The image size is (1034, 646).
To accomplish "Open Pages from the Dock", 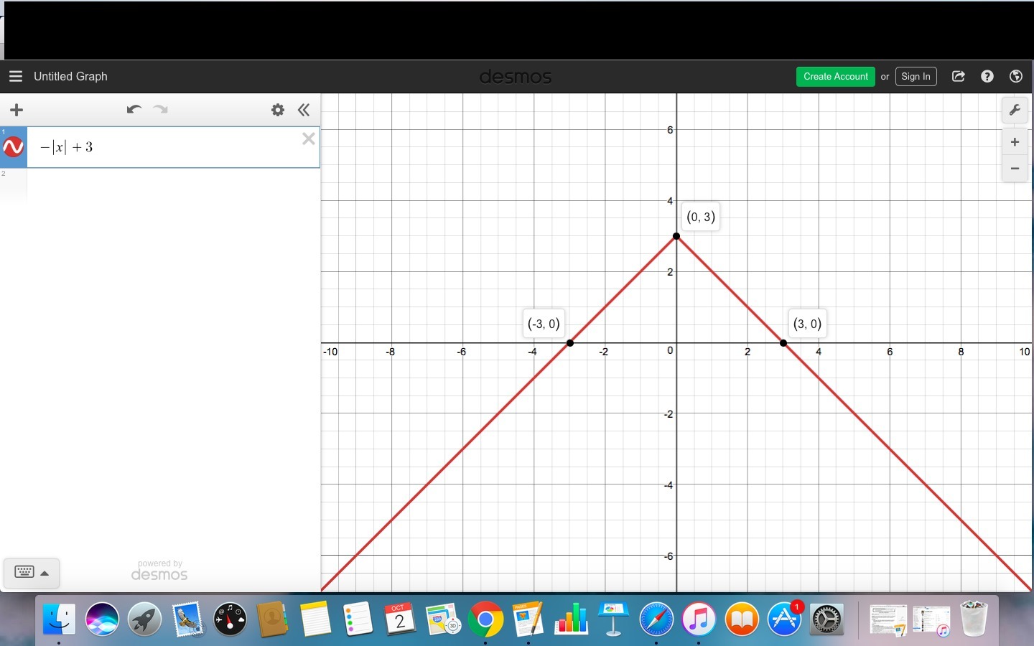I will (x=528, y=619).
